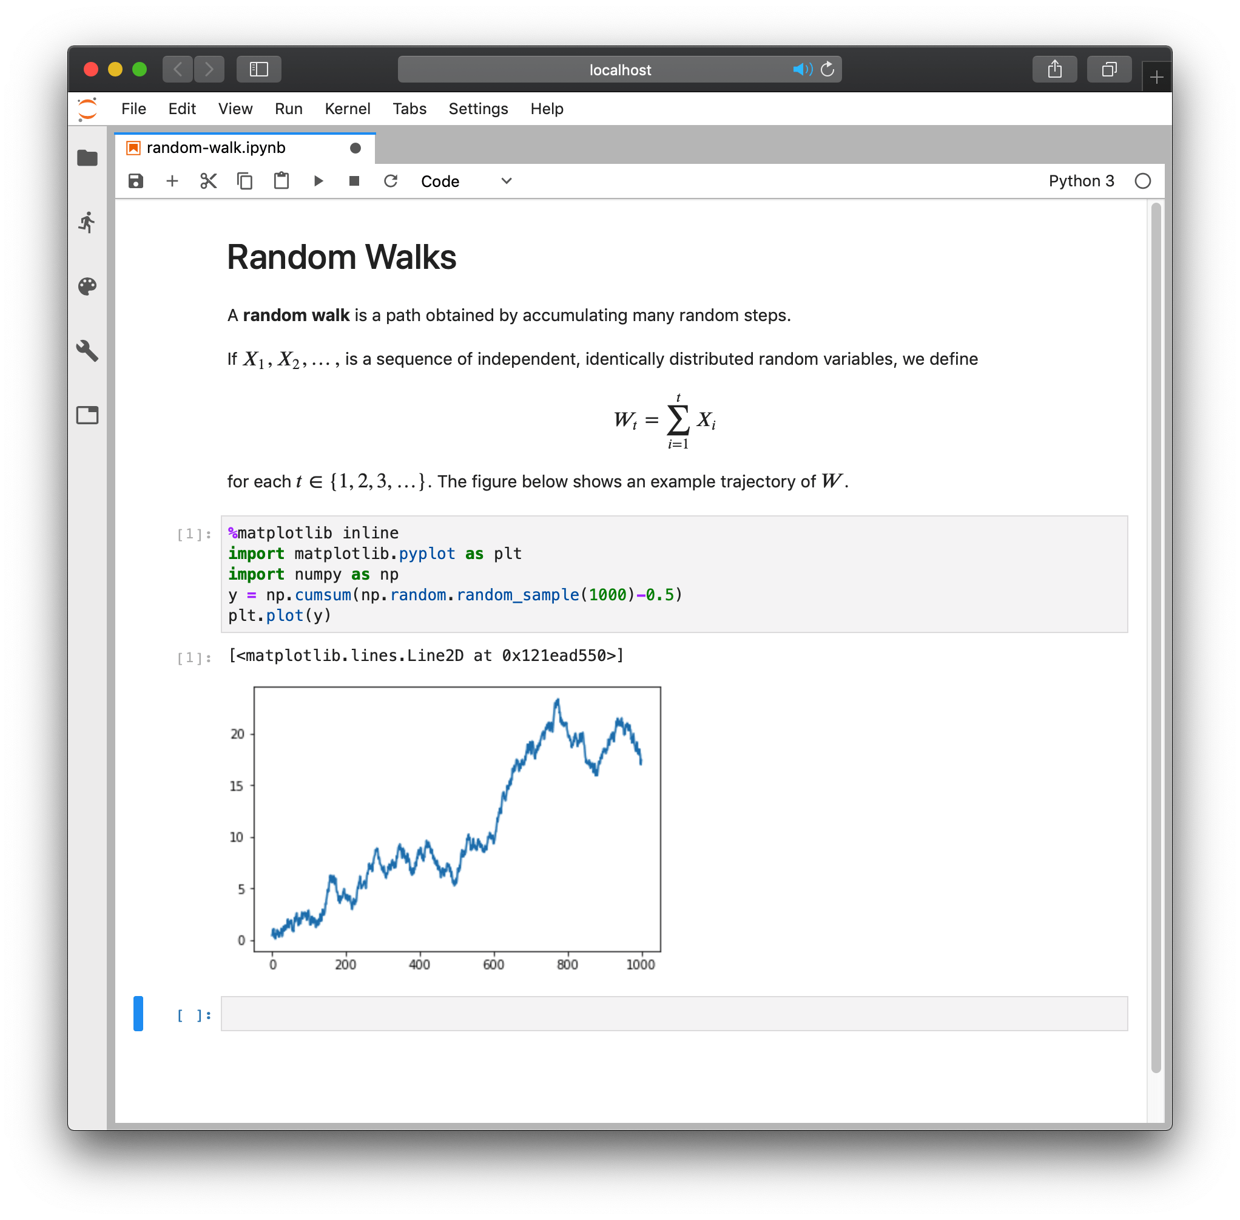
Task: Click the Random Walks heading
Action: pyautogui.click(x=342, y=257)
